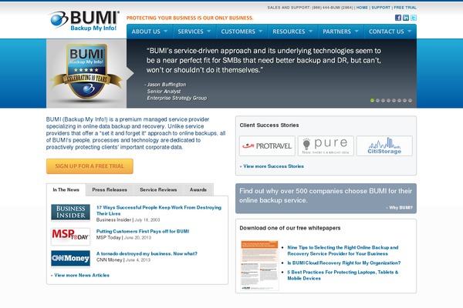Expand the Customers menu
Viewport: 463px width, 308px height.
(242, 32)
